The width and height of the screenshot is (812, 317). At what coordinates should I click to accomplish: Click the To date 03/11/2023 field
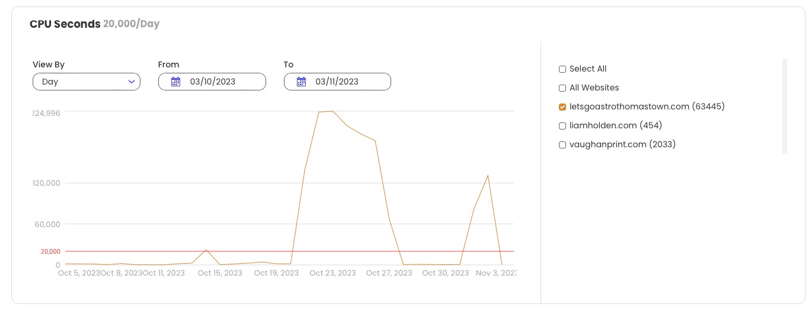tap(338, 82)
